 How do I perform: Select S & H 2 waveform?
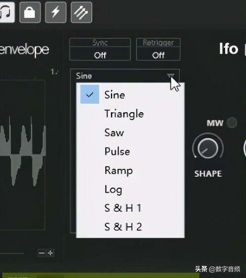tap(130, 227)
